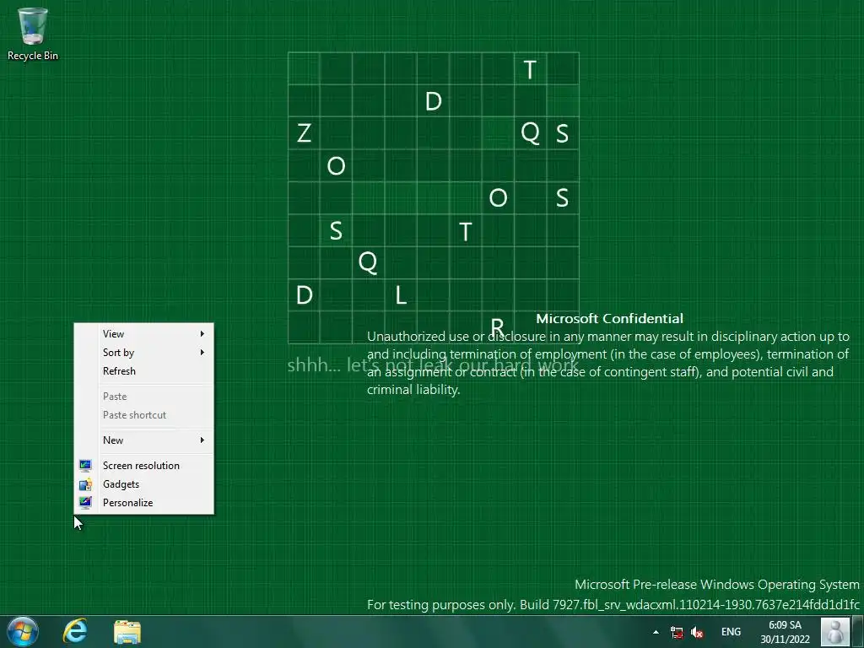864x648 pixels.
Task: Click the Recycle Bin label text
Action: 33,56
